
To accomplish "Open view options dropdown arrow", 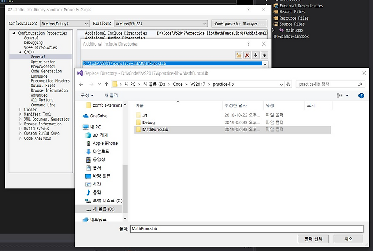I will 347,96.
